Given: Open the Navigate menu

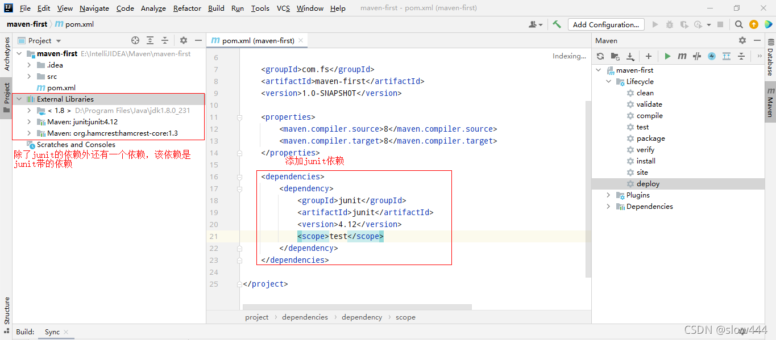Looking at the screenshot, I should pos(94,8).
